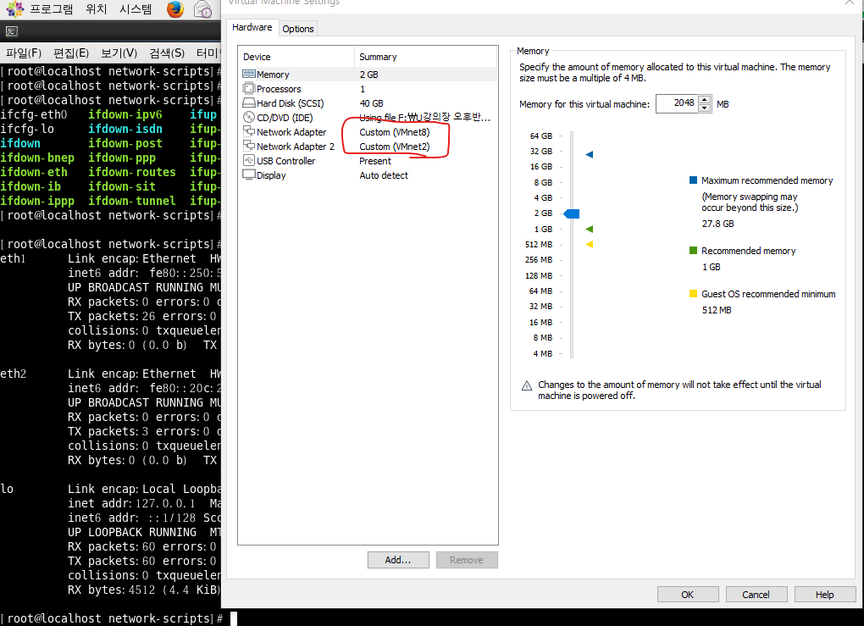This screenshot has height=626, width=864.
Task: Select the Display row label
Action: 271,175
